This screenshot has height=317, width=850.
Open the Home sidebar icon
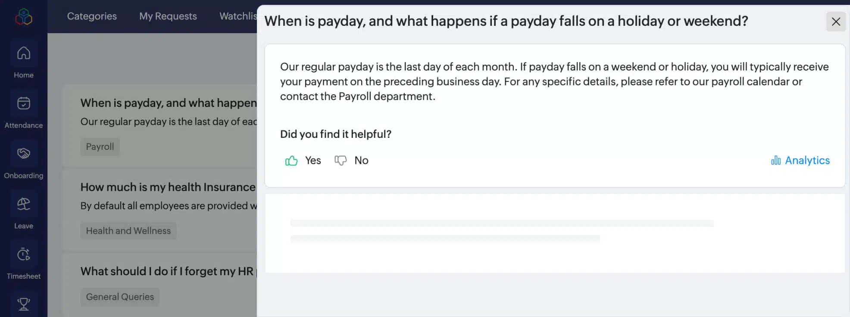coord(24,53)
